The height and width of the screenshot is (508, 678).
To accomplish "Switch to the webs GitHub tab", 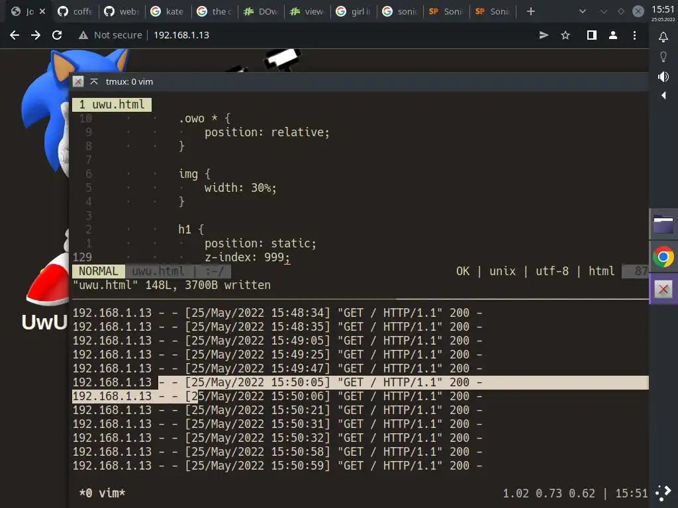I will tap(122, 11).
